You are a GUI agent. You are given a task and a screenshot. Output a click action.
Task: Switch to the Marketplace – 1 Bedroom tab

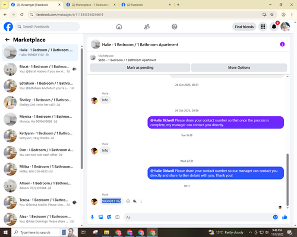coord(91,5)
